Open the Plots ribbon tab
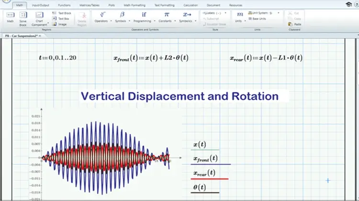The width and height of the screenshot is (359, 201). click(112, 5)
